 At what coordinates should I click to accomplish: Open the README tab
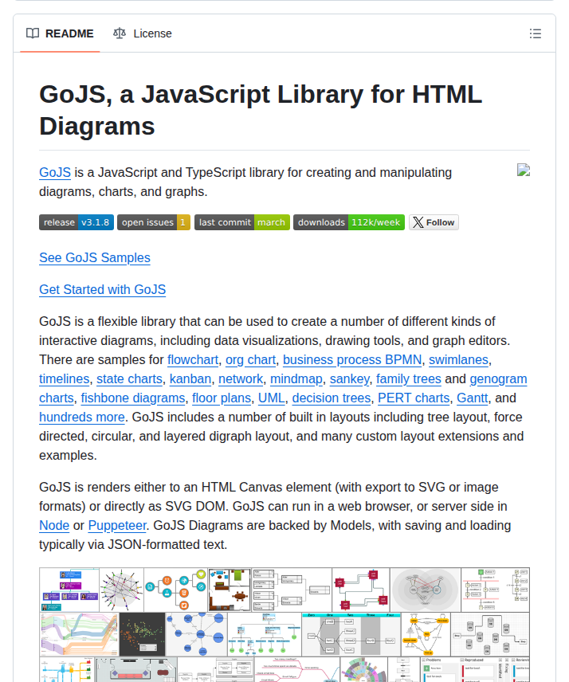point(60,33)
